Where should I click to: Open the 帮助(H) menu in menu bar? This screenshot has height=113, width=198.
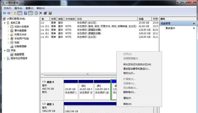(41, 8)
